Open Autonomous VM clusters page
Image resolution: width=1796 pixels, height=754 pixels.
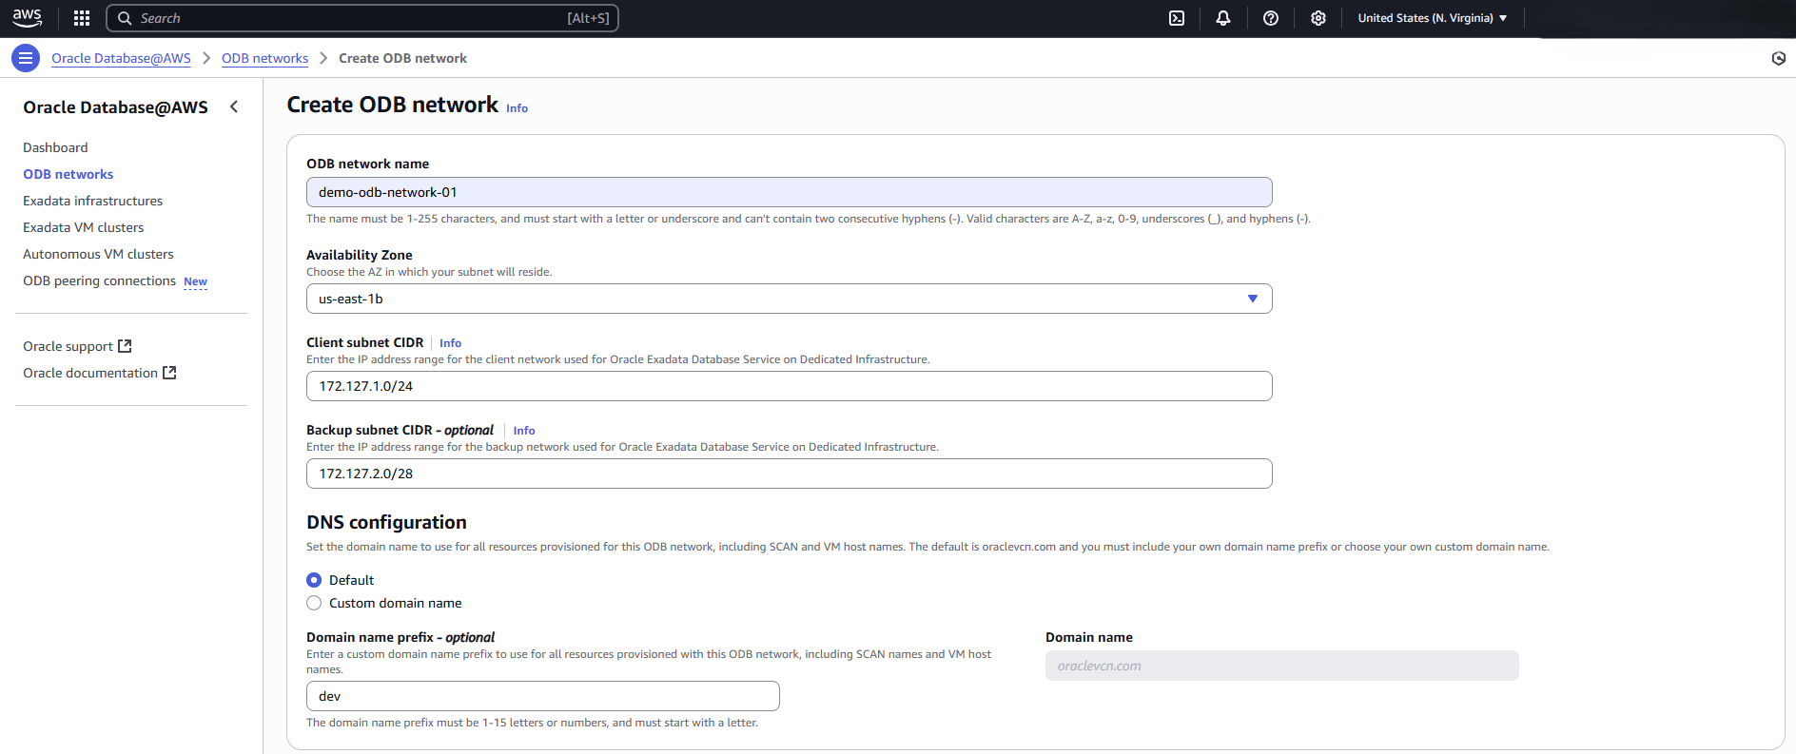click(98, 254)
